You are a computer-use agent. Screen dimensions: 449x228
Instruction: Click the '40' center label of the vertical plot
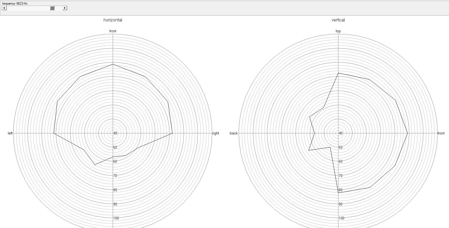point(341,133)
